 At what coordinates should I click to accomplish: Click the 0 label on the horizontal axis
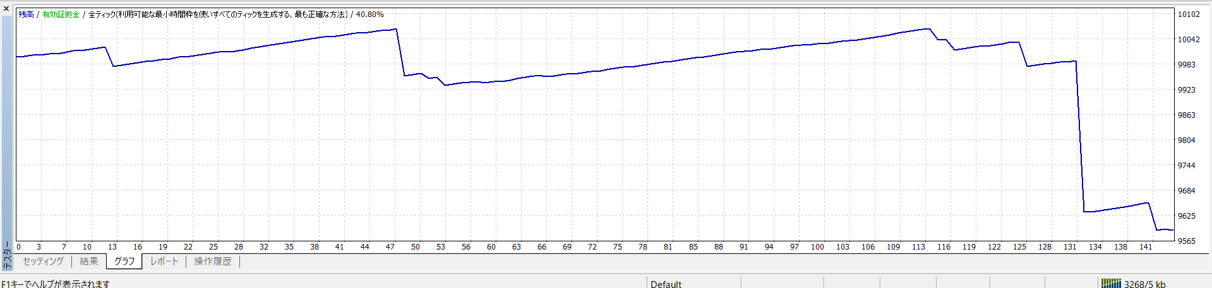click(x=18, y=247)
